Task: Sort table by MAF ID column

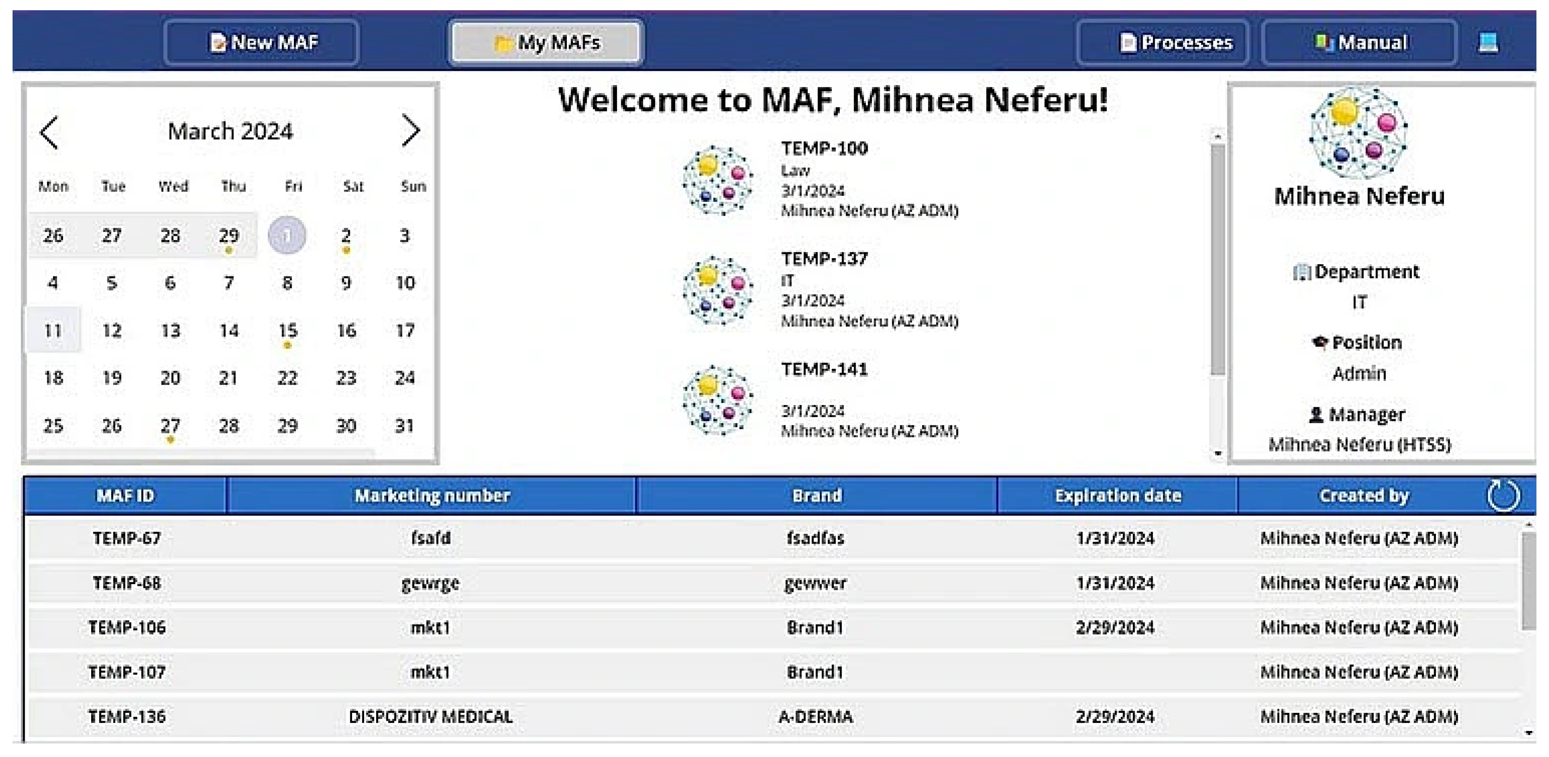Action: click(125, 496)
